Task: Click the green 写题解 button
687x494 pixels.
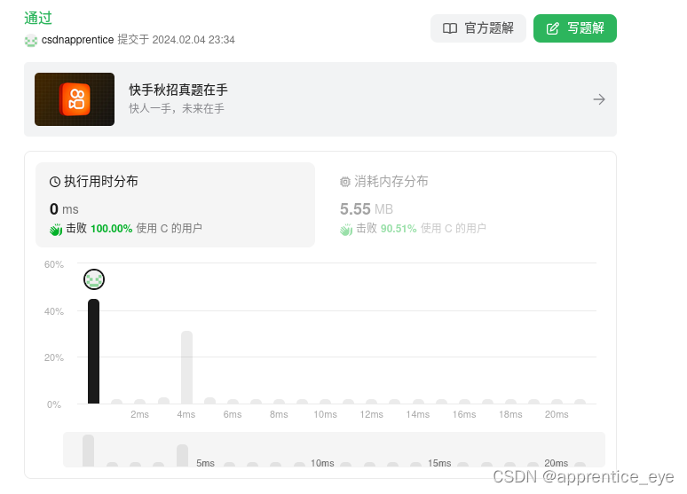Action: 575,28
